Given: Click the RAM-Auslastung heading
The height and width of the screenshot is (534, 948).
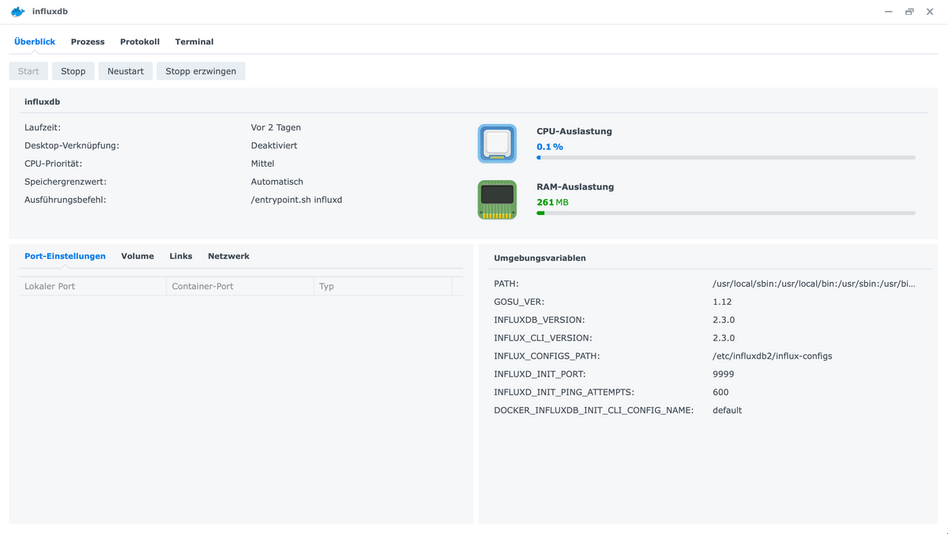Looking at the screenshot, I should coord(575,187).
